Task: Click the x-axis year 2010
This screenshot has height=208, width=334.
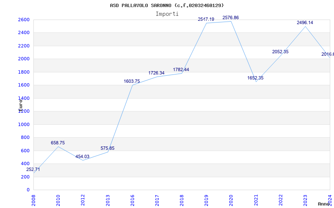Action: pyautogui.click(x=58, y=200)
